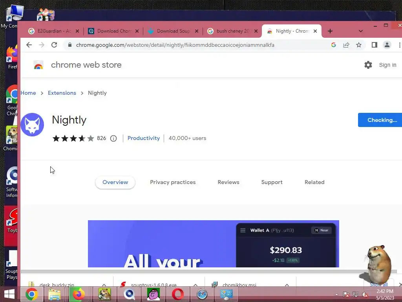Open a new browser tab
402x302 pixels.
[330, 31]
